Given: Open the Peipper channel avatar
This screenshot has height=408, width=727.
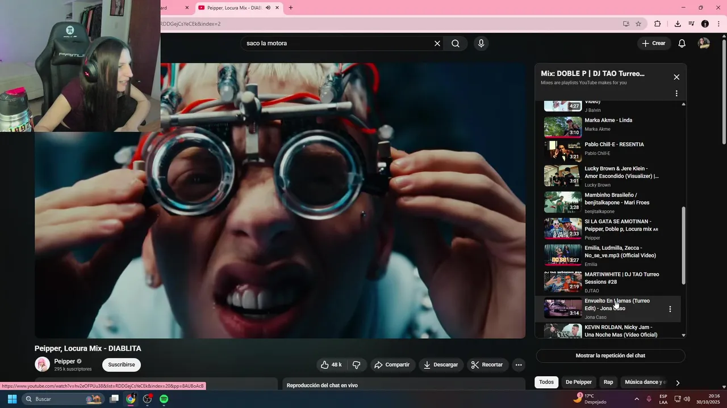Looking at the screenshot, I should pyautogui.click(x=42, y=364).
